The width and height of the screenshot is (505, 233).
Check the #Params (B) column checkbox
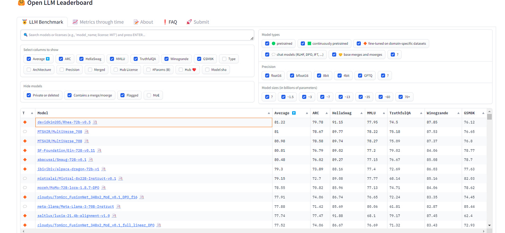tap(148, 70)
